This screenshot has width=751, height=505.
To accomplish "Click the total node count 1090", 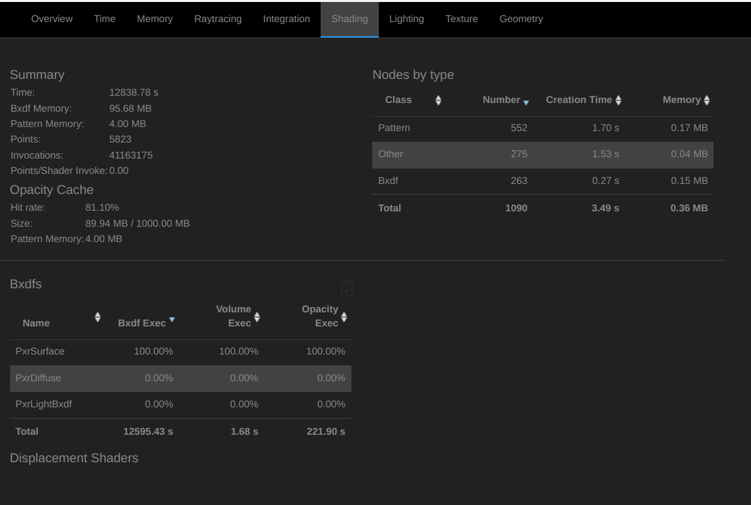I will pos(516,208).
